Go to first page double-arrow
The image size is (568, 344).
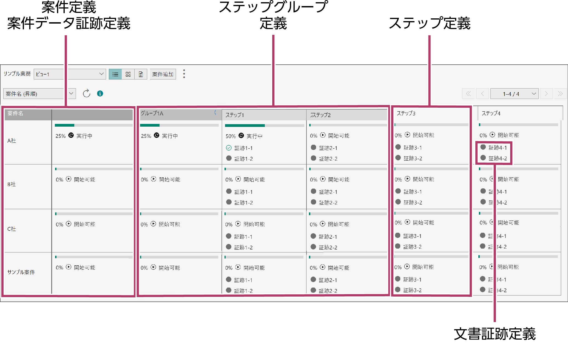point(468,94)
